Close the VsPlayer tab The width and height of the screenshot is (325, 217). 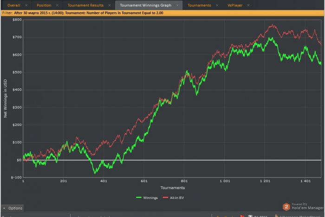(248, 5)
